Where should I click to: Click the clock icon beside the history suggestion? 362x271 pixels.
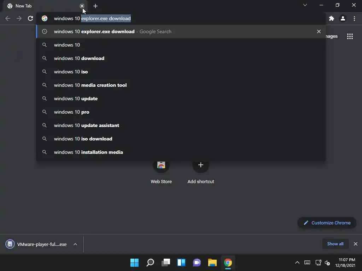point(45,31)
